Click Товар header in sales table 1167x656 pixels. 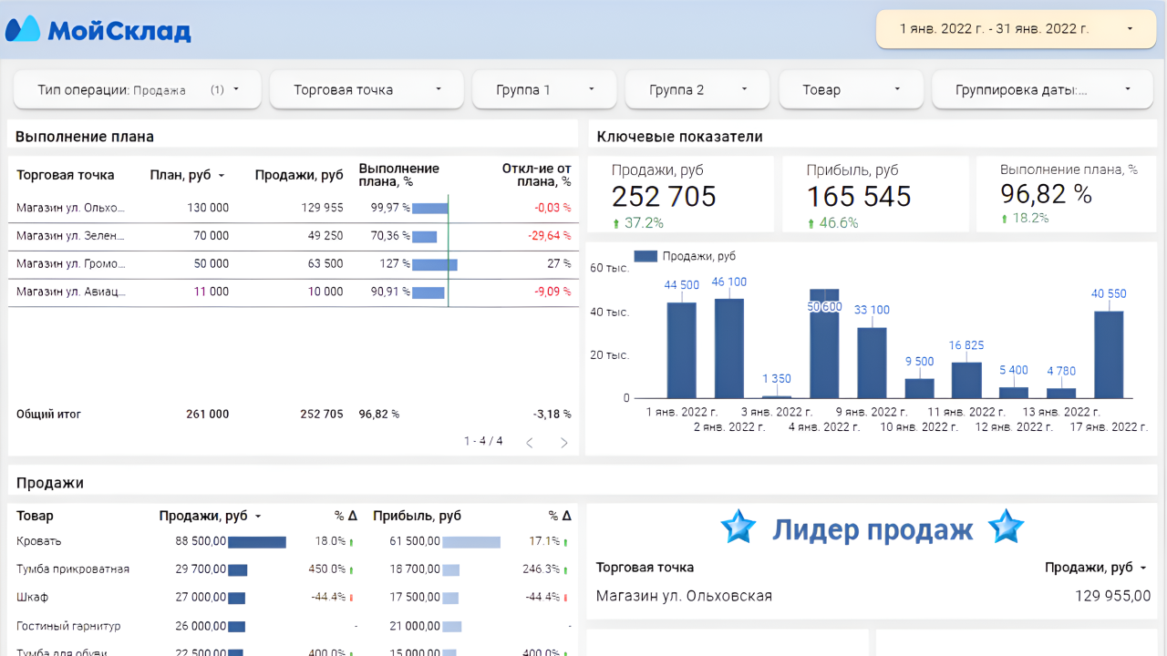(35, 516)
